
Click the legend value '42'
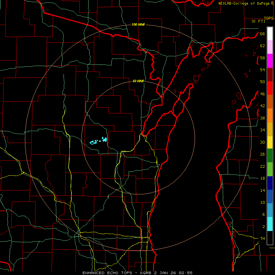tap(262, 106)
